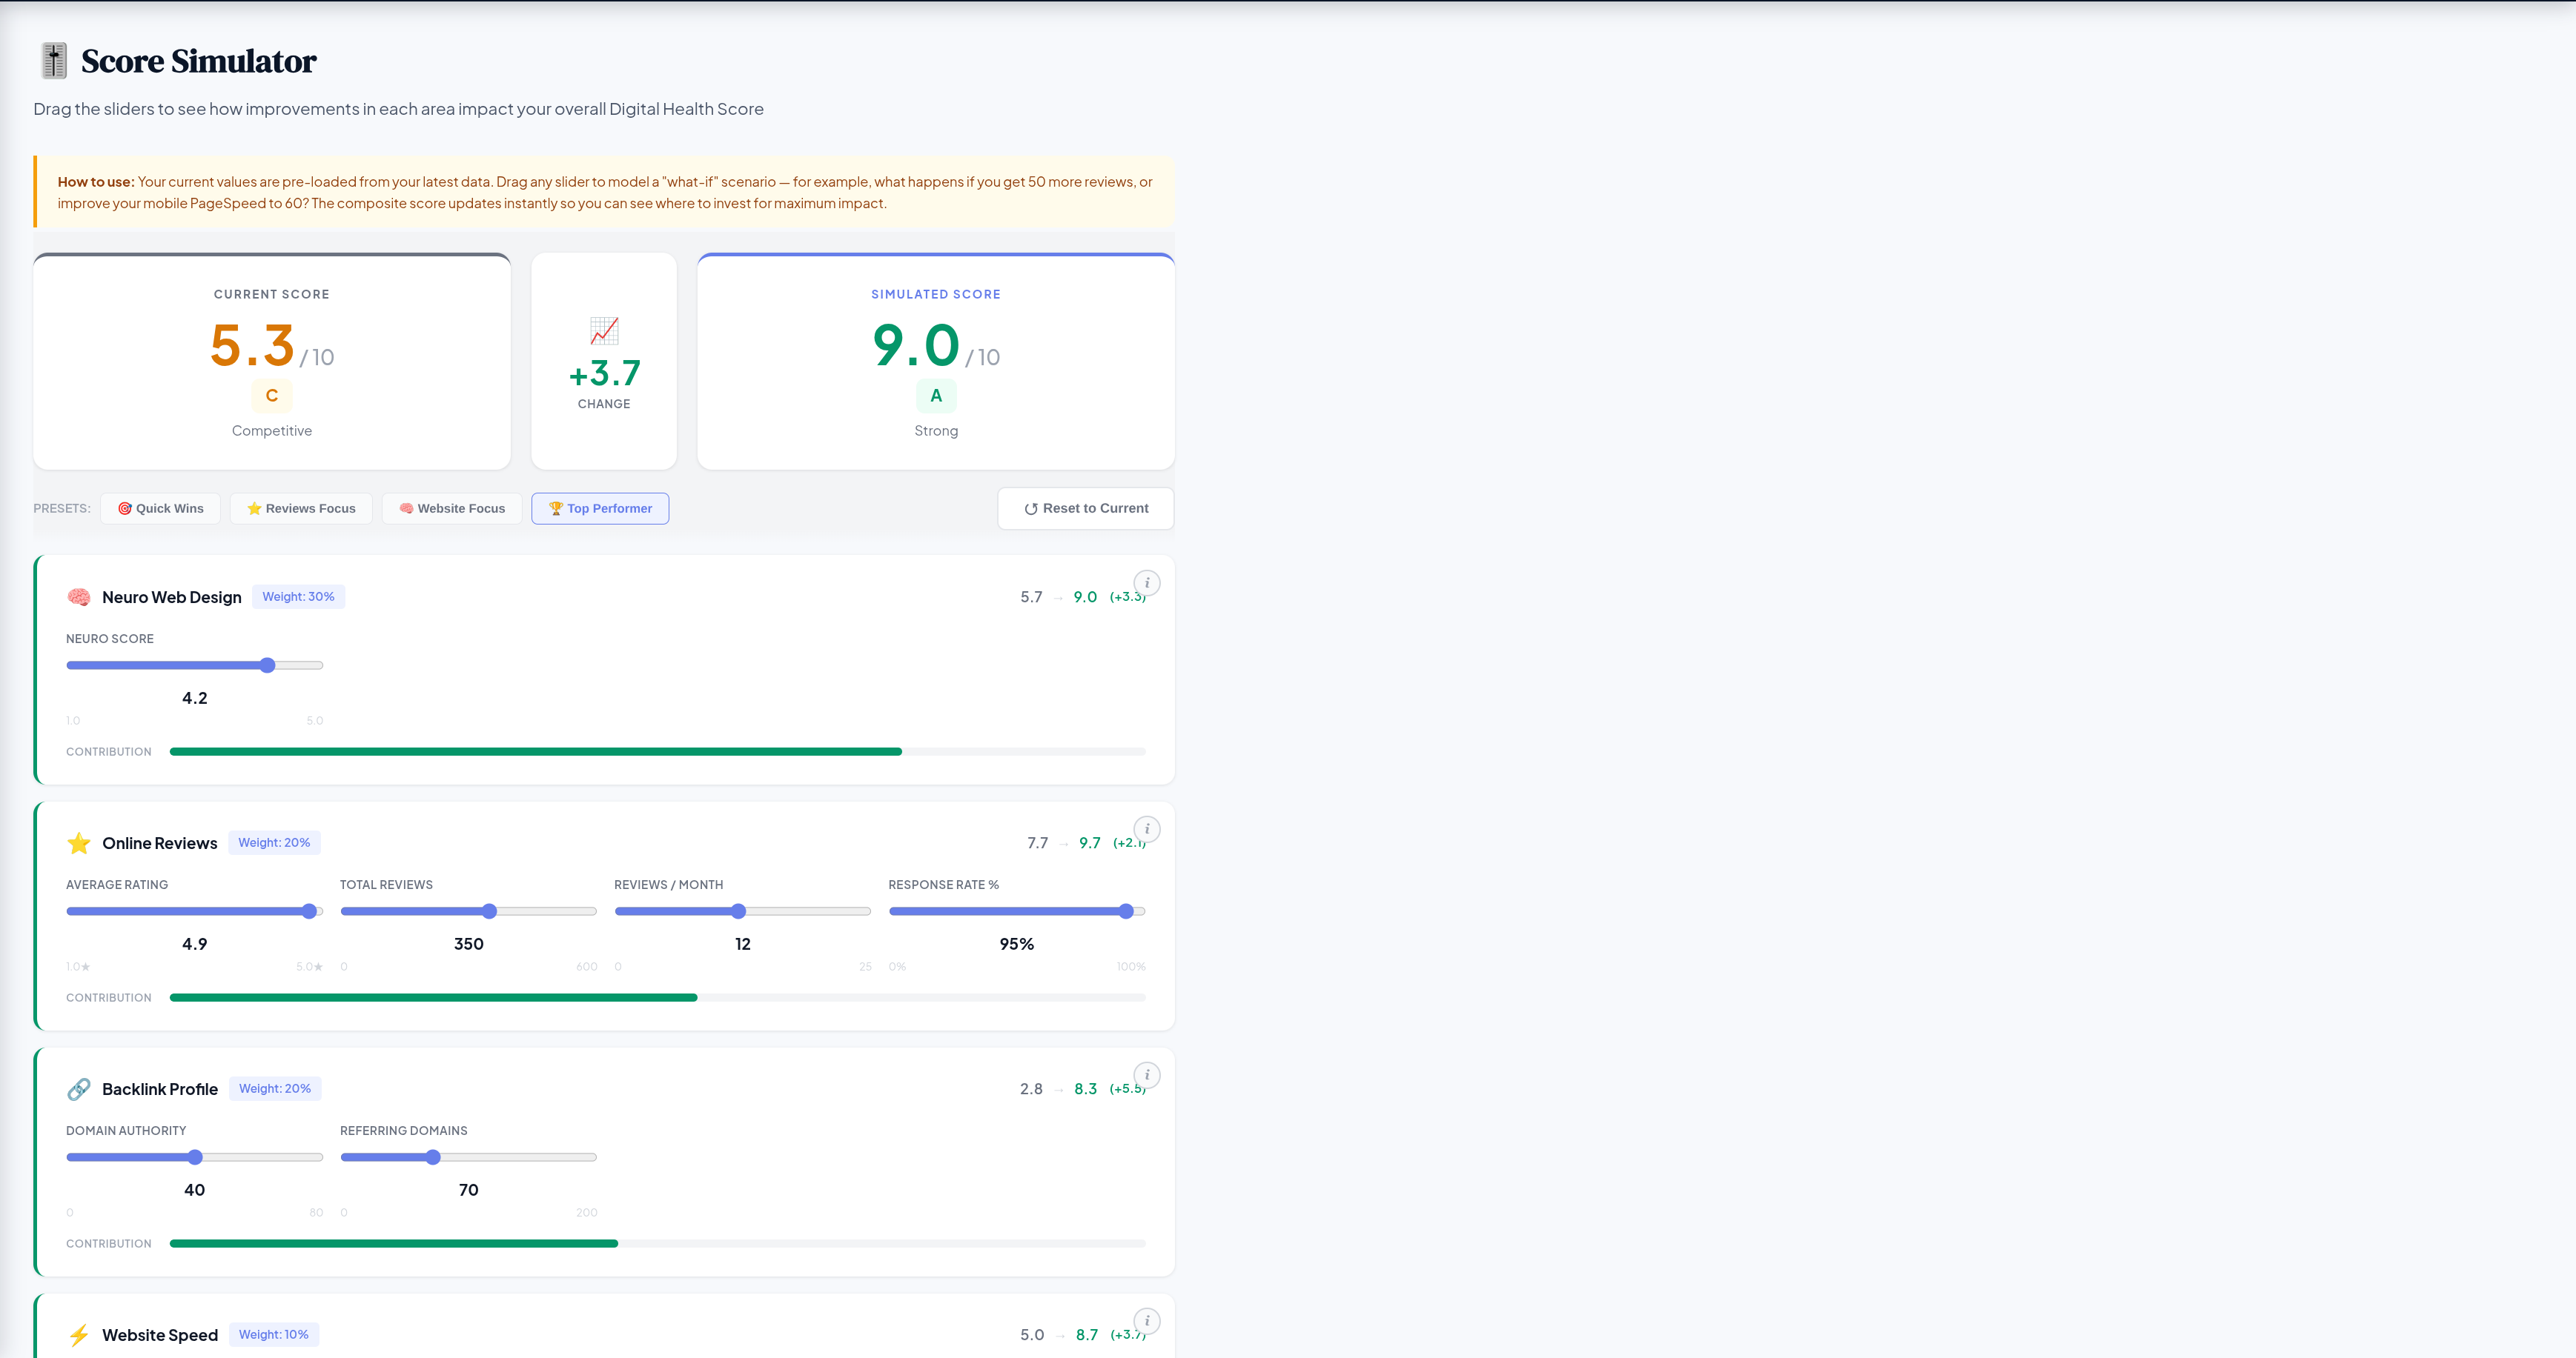Click the Online Reviews simulated value 9.7
Image resolution: width=2576 pixels, height=1358 pixels.
click(x=1090, y=842)
